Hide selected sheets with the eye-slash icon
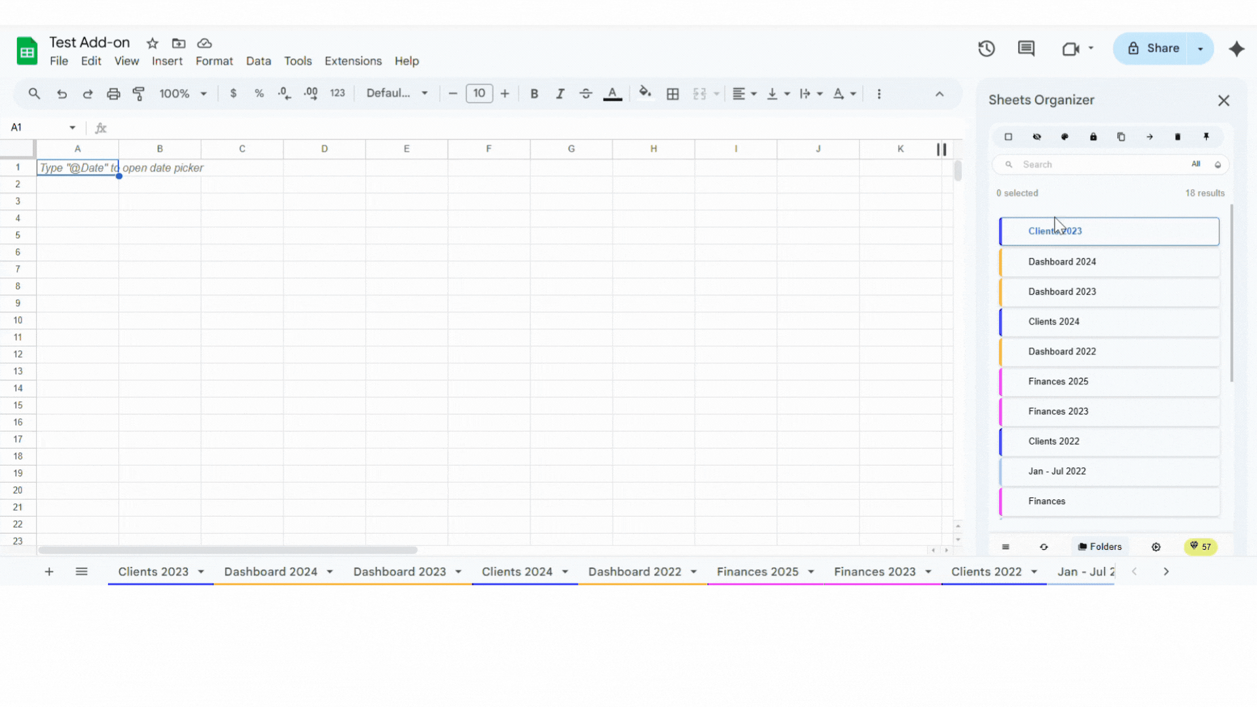This screenshot has height=707, width=1257. click(1037, 137)
